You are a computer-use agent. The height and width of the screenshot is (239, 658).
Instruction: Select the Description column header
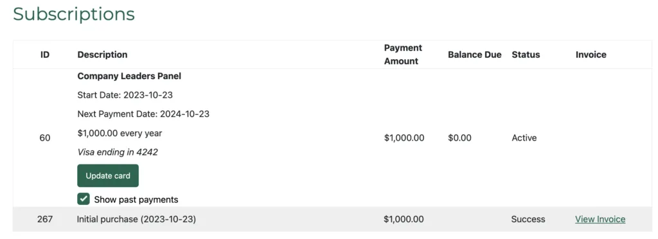[x=102, y=55]
